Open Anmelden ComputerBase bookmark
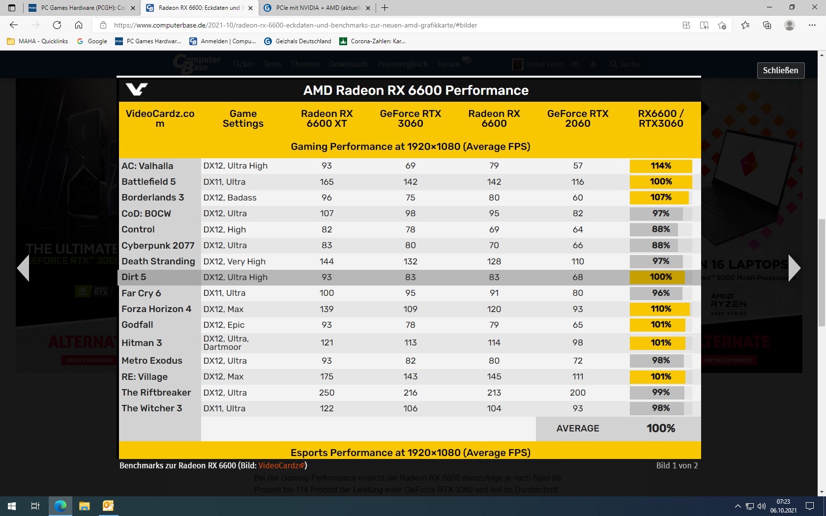Image resolution: width=826 pixels, height=516 pixels. [x=223, y=41]
